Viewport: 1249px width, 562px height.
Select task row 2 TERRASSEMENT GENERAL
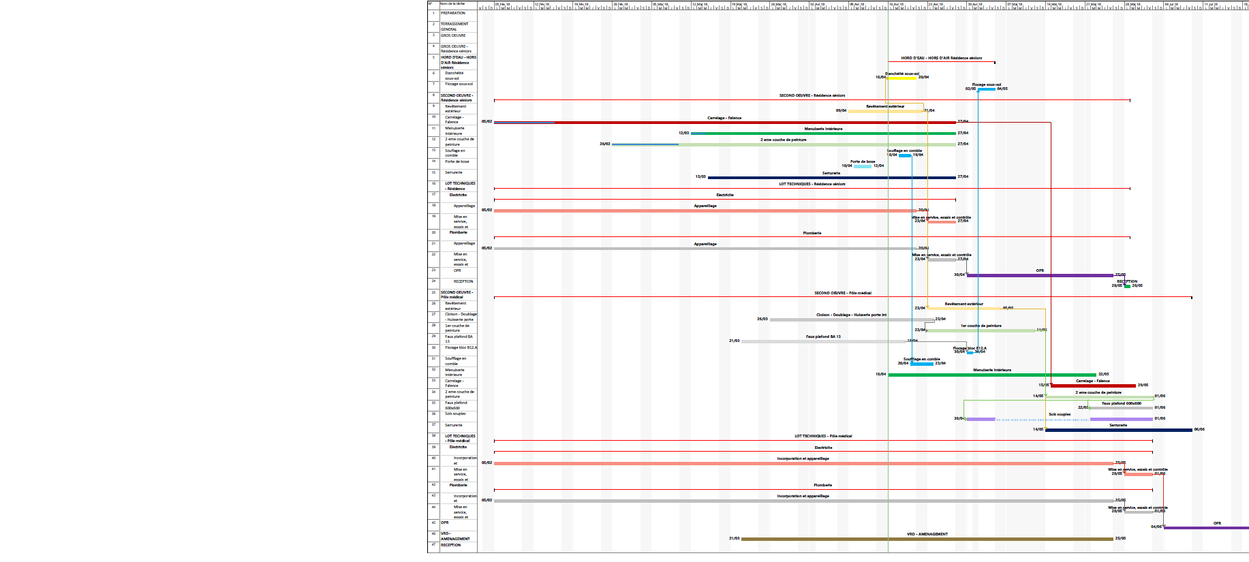452,27
